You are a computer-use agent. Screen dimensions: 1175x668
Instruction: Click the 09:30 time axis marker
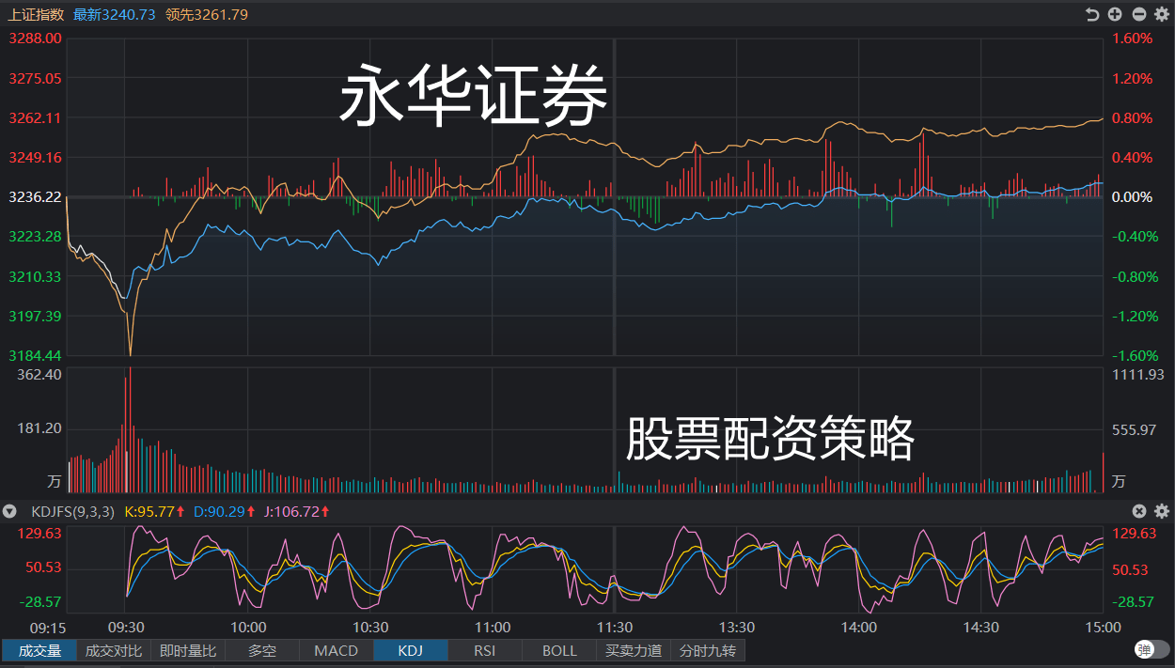coord(126,628)
